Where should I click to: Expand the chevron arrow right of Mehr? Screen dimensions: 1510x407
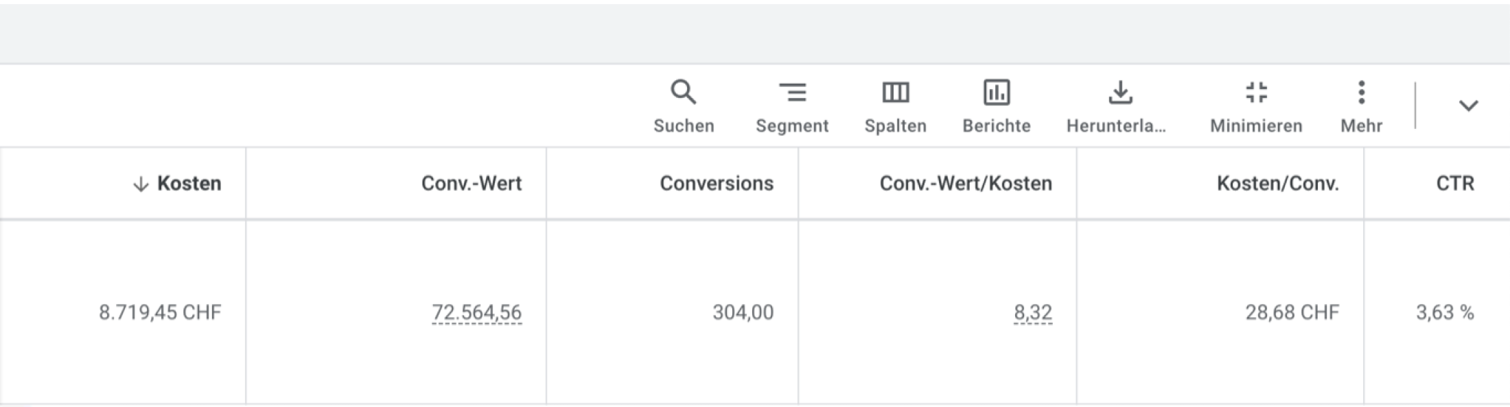point(1468,106)
